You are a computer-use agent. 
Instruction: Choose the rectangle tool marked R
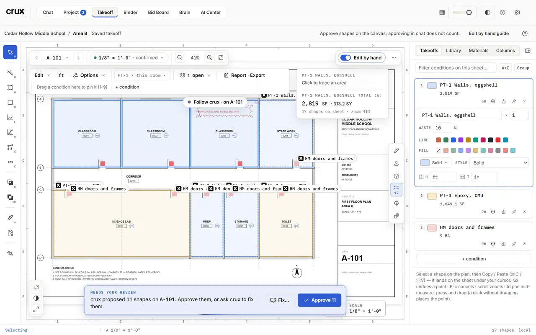click(x=10, y=103)
